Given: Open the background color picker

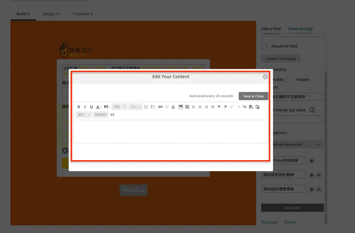Looking at the screenshot, I should 107,107.
